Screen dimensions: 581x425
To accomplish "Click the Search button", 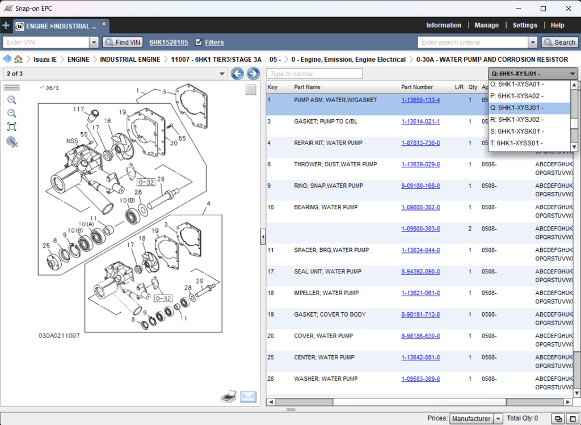I will [559, 42].
